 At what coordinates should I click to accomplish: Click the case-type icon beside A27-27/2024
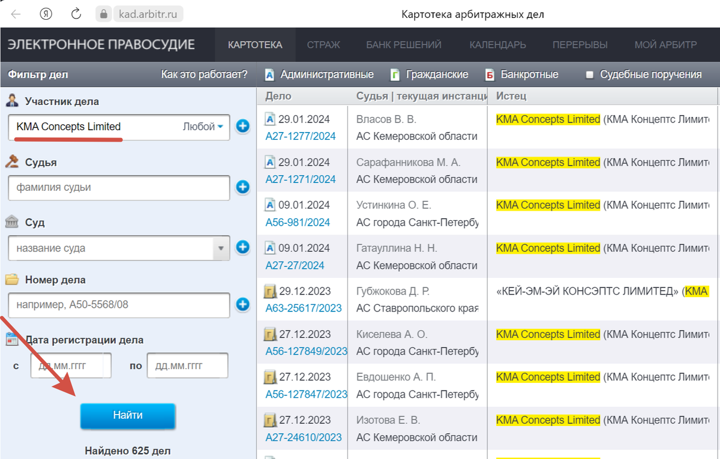click(270, 248)
